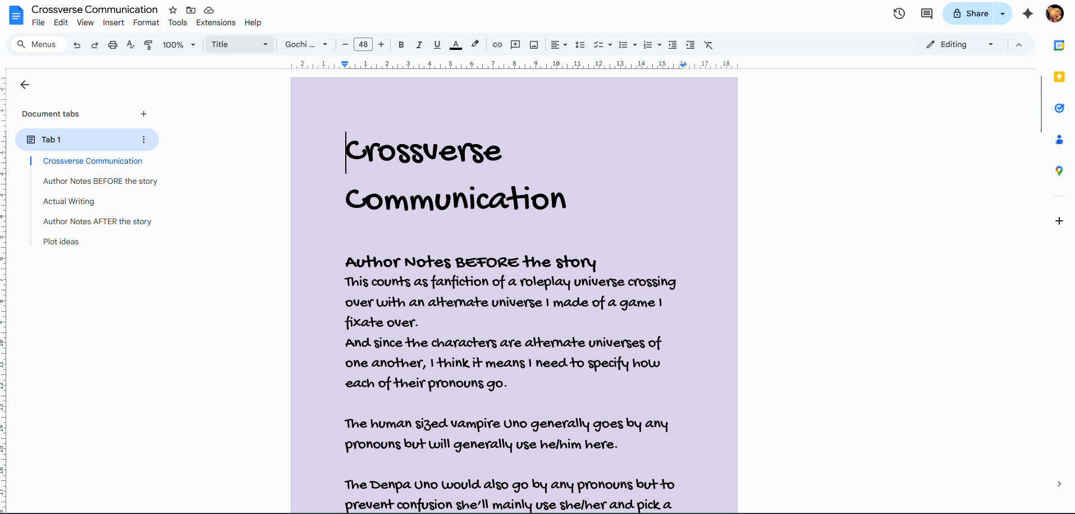Hide the menus with collapse chevron
1075x514 pixels.
pos(1019,45)
